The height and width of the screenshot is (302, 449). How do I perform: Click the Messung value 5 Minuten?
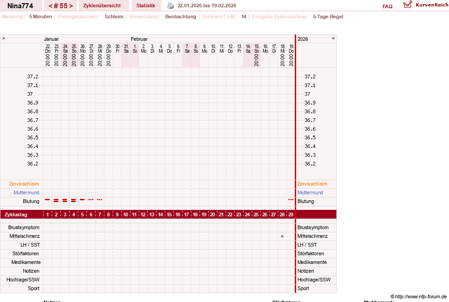tap(40, 16)
